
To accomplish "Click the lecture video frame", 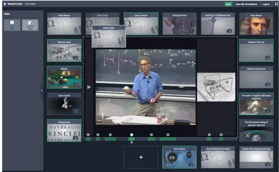I will coord(146,87).
